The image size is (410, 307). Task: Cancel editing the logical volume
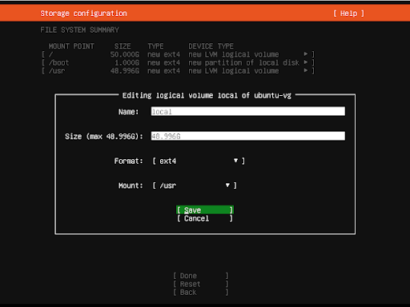[205, 218]
